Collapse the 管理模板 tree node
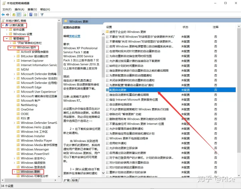The image size is (241, 189). pos(7,38)
